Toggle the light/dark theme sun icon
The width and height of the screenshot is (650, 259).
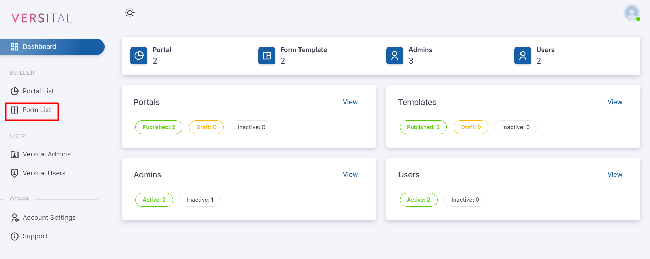pos(130,13)
